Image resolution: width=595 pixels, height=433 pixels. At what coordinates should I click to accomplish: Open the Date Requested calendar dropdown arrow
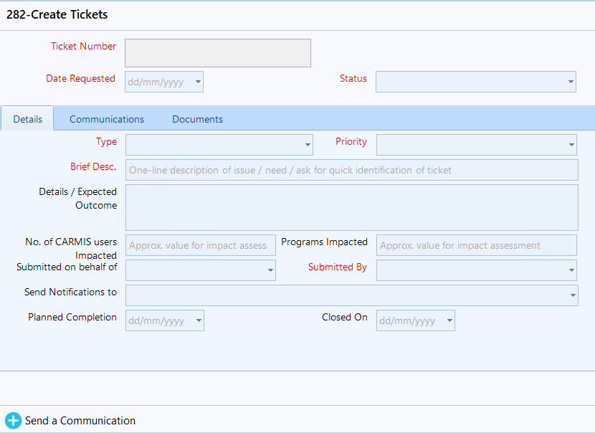click(198, 82)
